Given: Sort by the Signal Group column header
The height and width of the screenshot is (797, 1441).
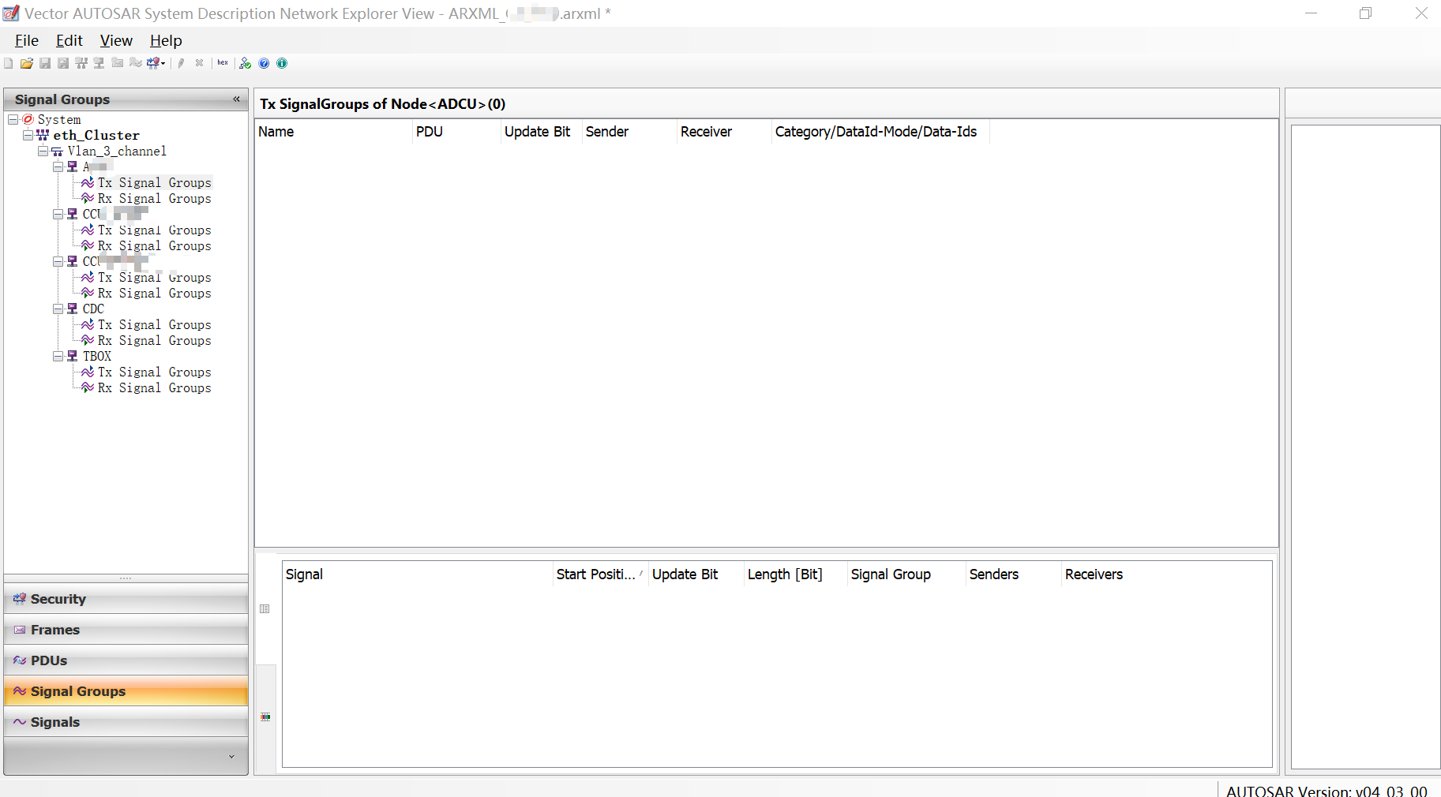Looking at the screenshot, I should (x=906, y=574).
